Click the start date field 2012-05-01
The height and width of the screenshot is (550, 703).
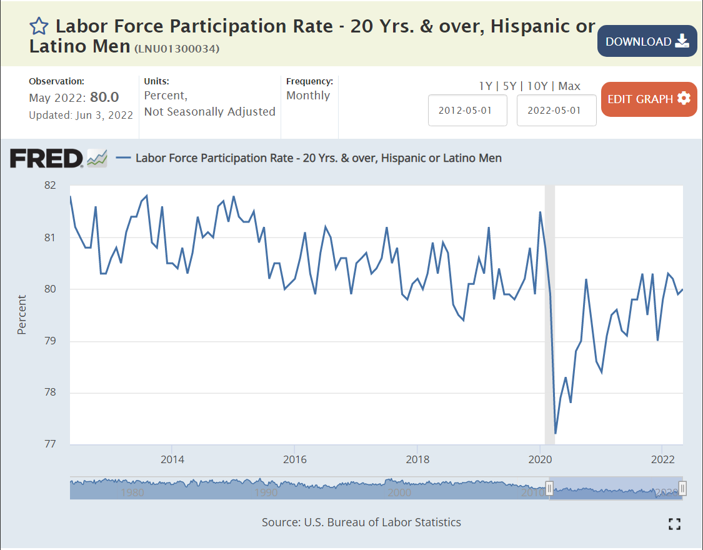point(467,111)
